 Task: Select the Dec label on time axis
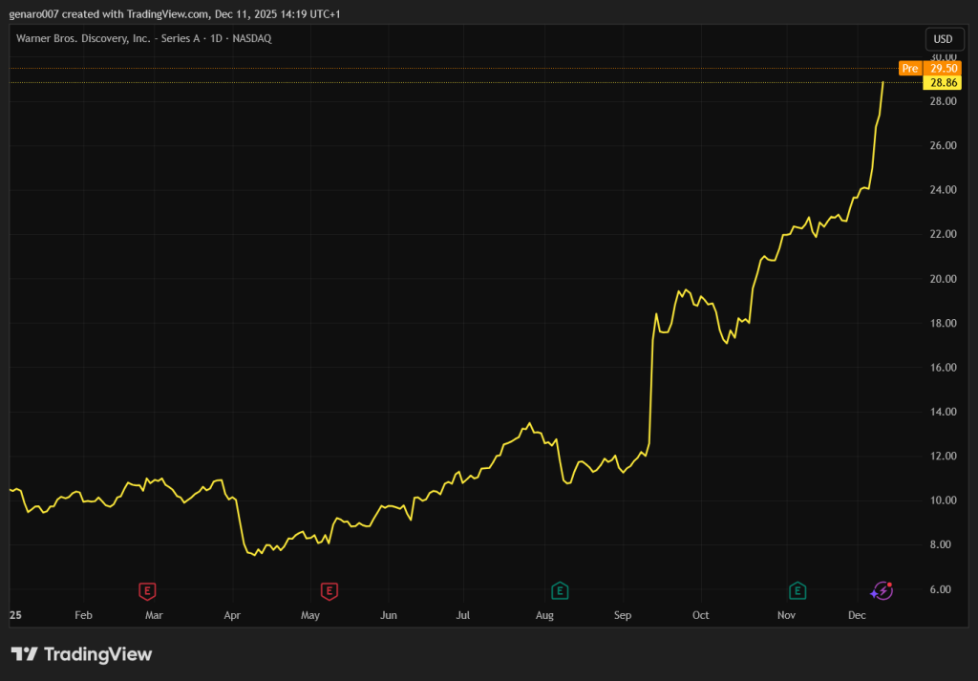click(x=857, y=616)
